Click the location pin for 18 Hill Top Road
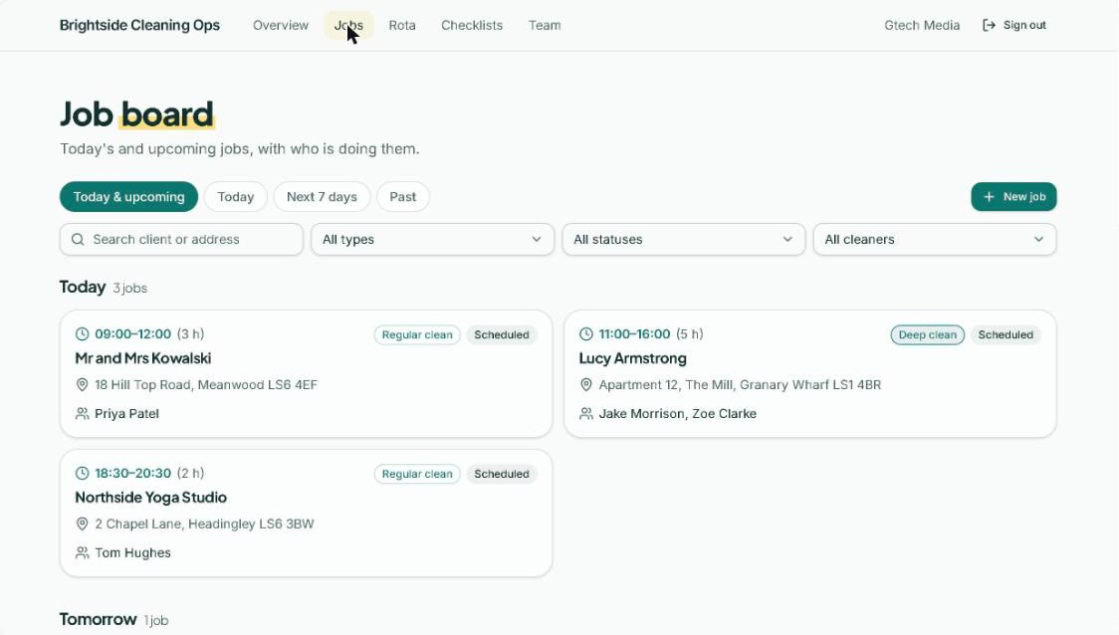The height and width of the screenshot is (635, 1119). pyautogui.click(x=82, y=384)
